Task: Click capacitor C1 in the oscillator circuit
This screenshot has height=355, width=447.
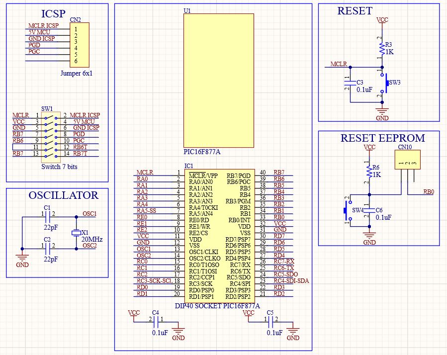Action: pyautogui.click(x=48, y=217)
